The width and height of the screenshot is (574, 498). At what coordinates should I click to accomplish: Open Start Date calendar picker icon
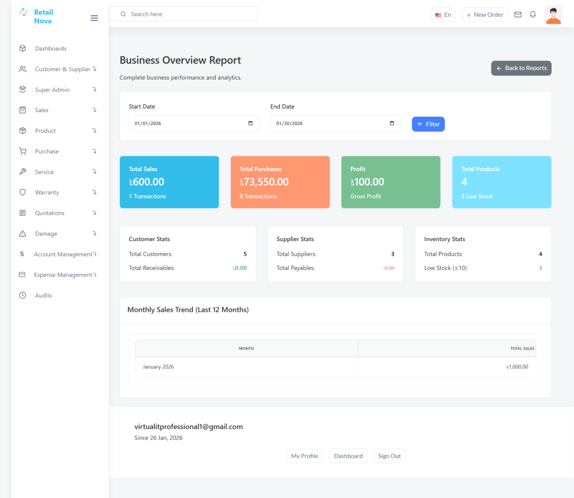(x=250, y=123)
